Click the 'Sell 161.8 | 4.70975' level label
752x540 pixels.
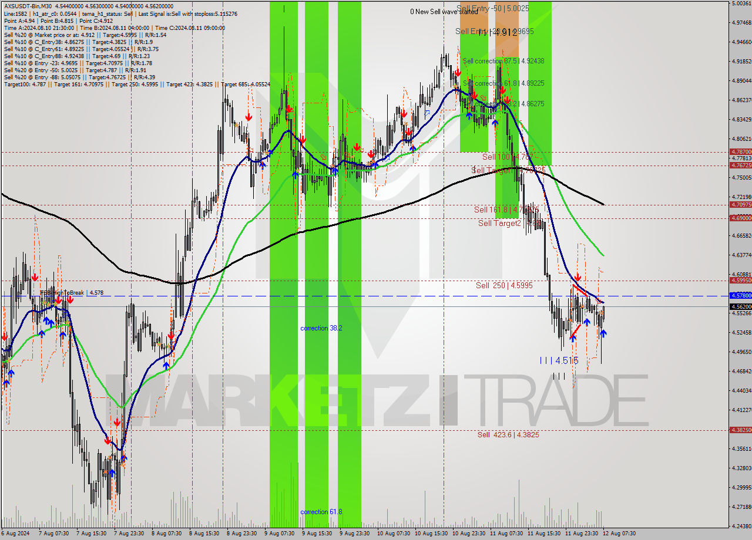[x=507, y=210]
